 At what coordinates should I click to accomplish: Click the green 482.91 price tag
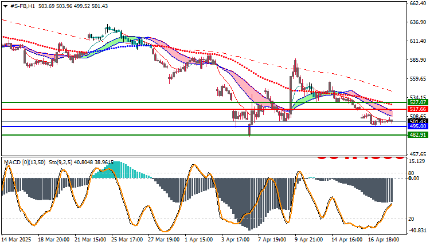(x=417, y=135)
